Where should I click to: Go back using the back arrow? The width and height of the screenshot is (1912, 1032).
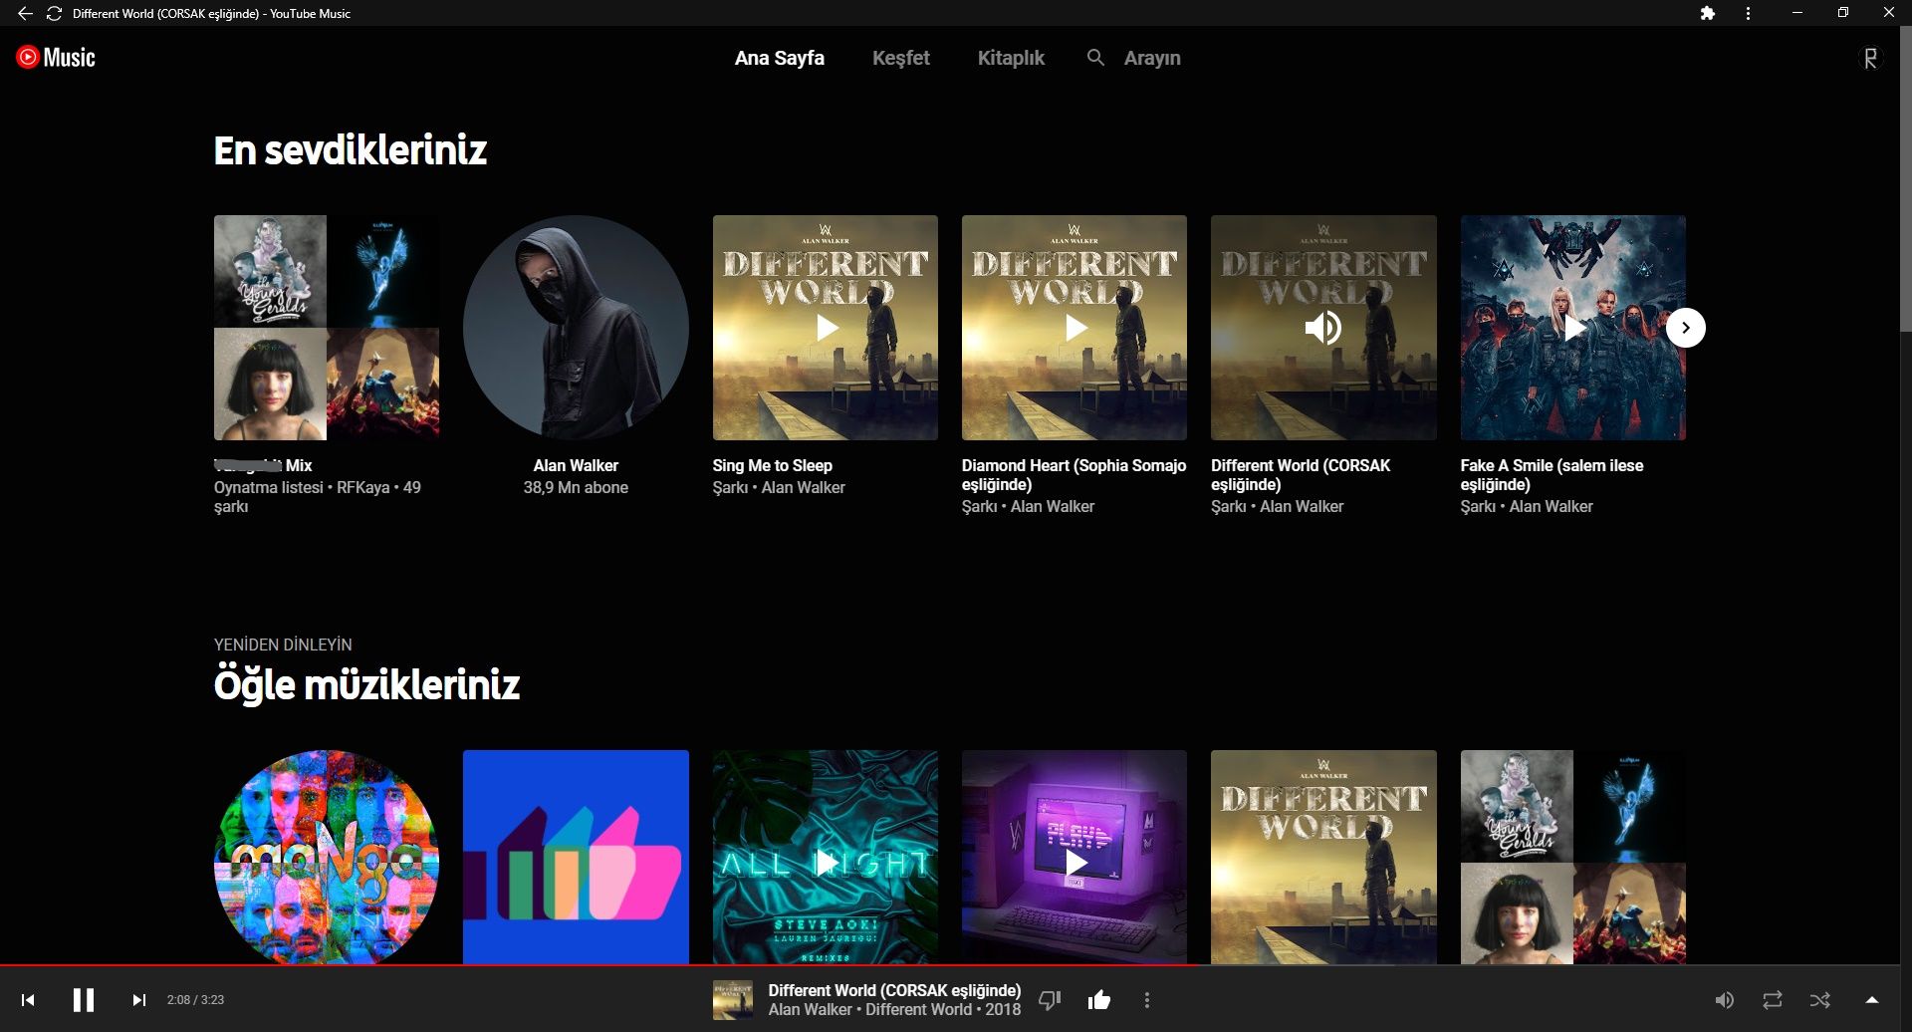[x=25, y=13]
